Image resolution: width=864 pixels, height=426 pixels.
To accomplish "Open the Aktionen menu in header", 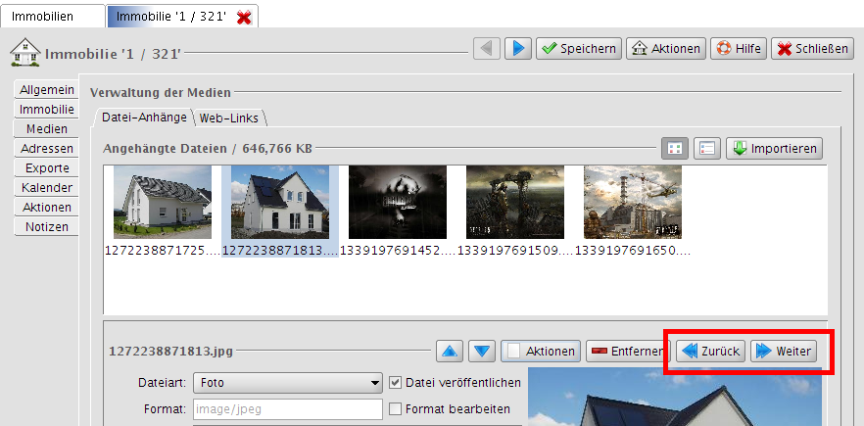I will click(x=665, y=48).
